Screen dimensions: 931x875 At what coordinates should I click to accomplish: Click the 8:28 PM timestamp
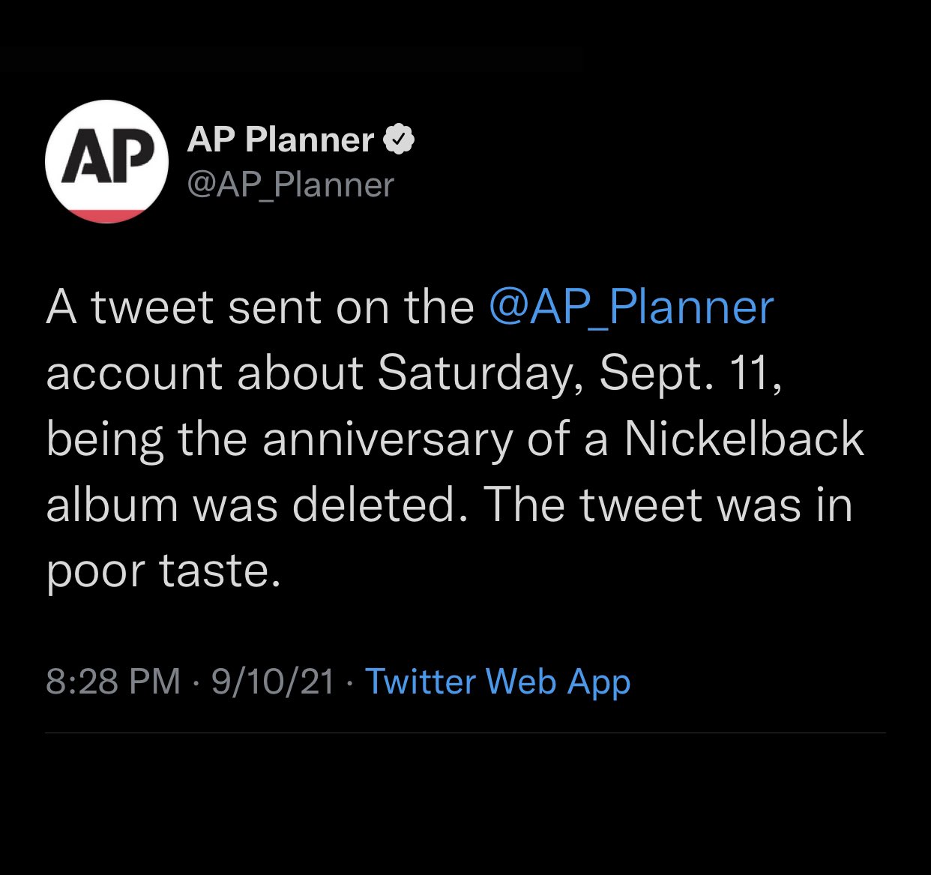[x=113, y=682]
